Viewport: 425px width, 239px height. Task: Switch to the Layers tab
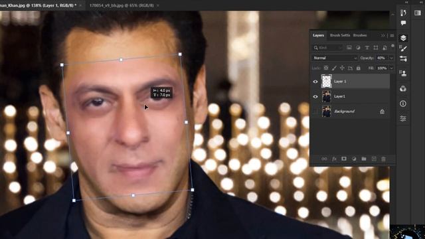(x=318, y=35)
